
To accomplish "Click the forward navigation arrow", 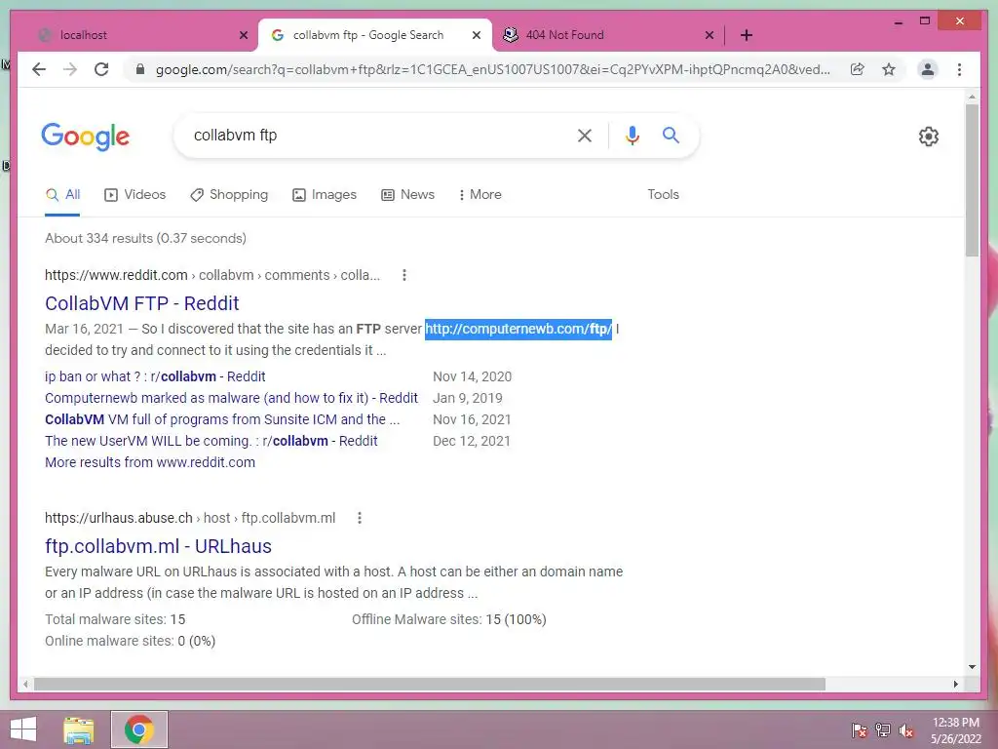I will 70,69.
